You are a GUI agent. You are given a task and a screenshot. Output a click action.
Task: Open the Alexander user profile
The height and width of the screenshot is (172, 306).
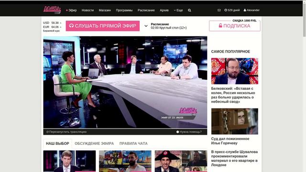(251, 10)
